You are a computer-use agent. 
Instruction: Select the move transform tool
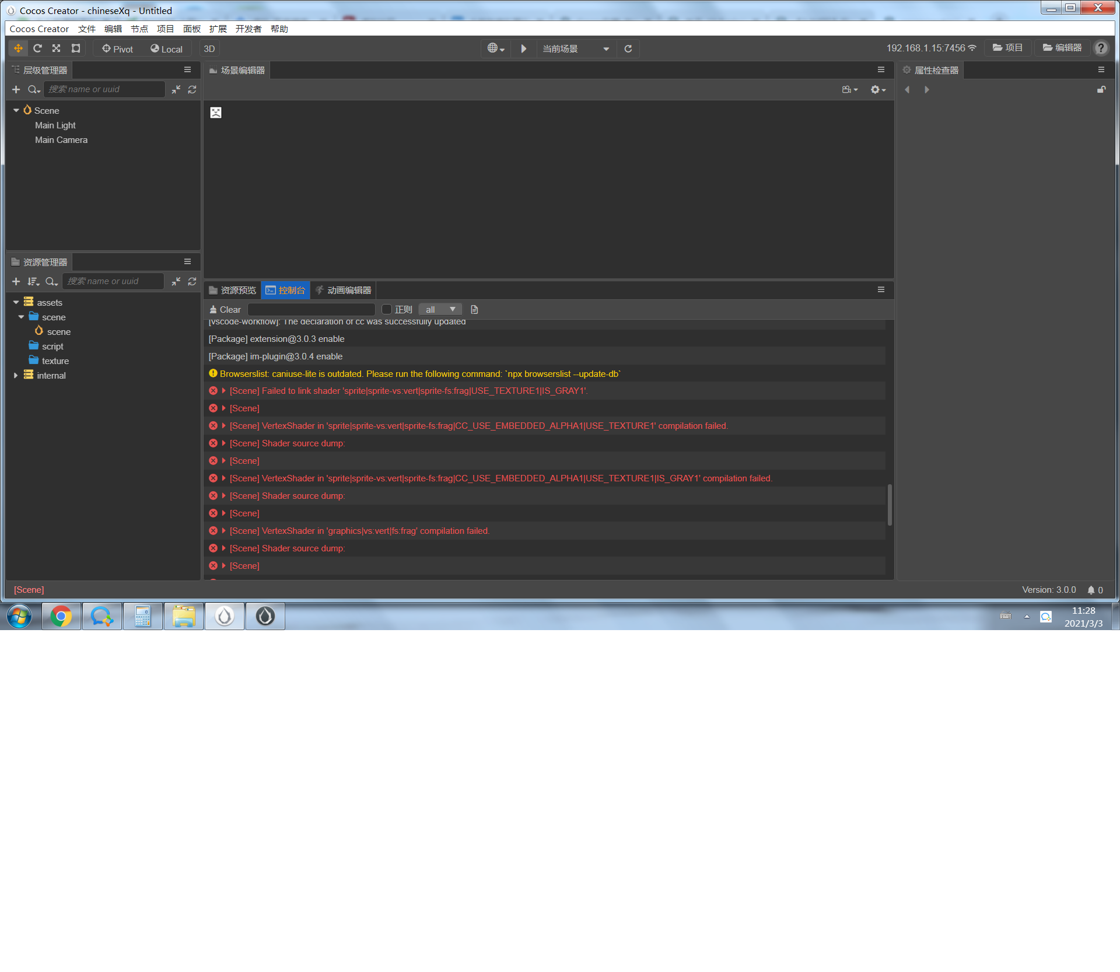18,48
